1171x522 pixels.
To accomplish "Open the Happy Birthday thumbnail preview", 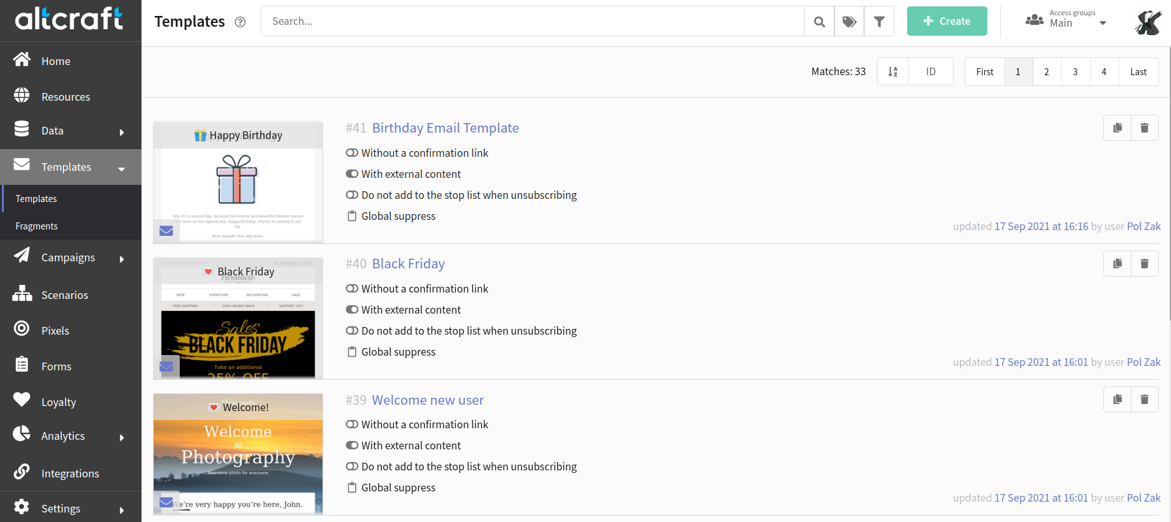I will click(238, 182).
